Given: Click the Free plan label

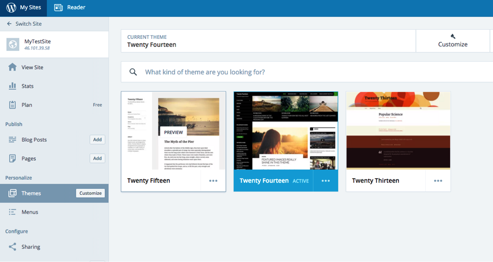Looking at the screenshot, I should click(98, 105).
